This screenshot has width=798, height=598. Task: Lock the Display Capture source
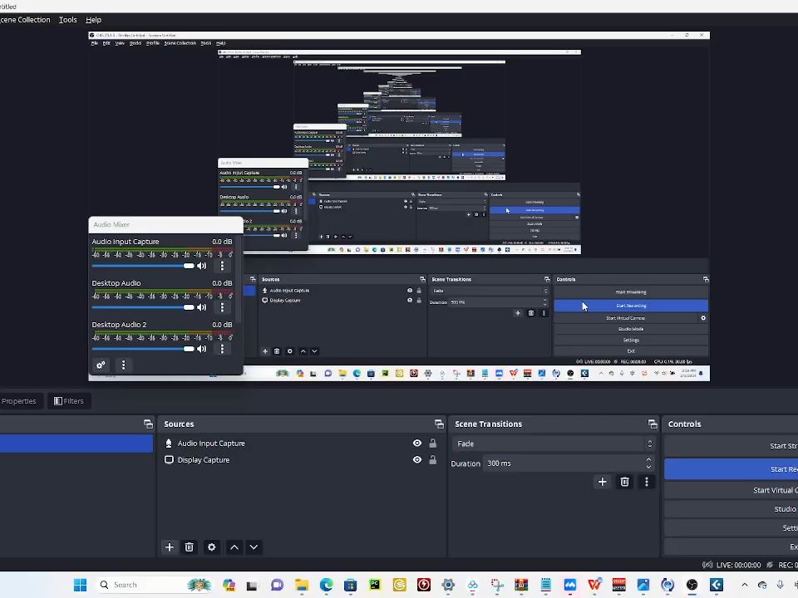tap(432, 459)
